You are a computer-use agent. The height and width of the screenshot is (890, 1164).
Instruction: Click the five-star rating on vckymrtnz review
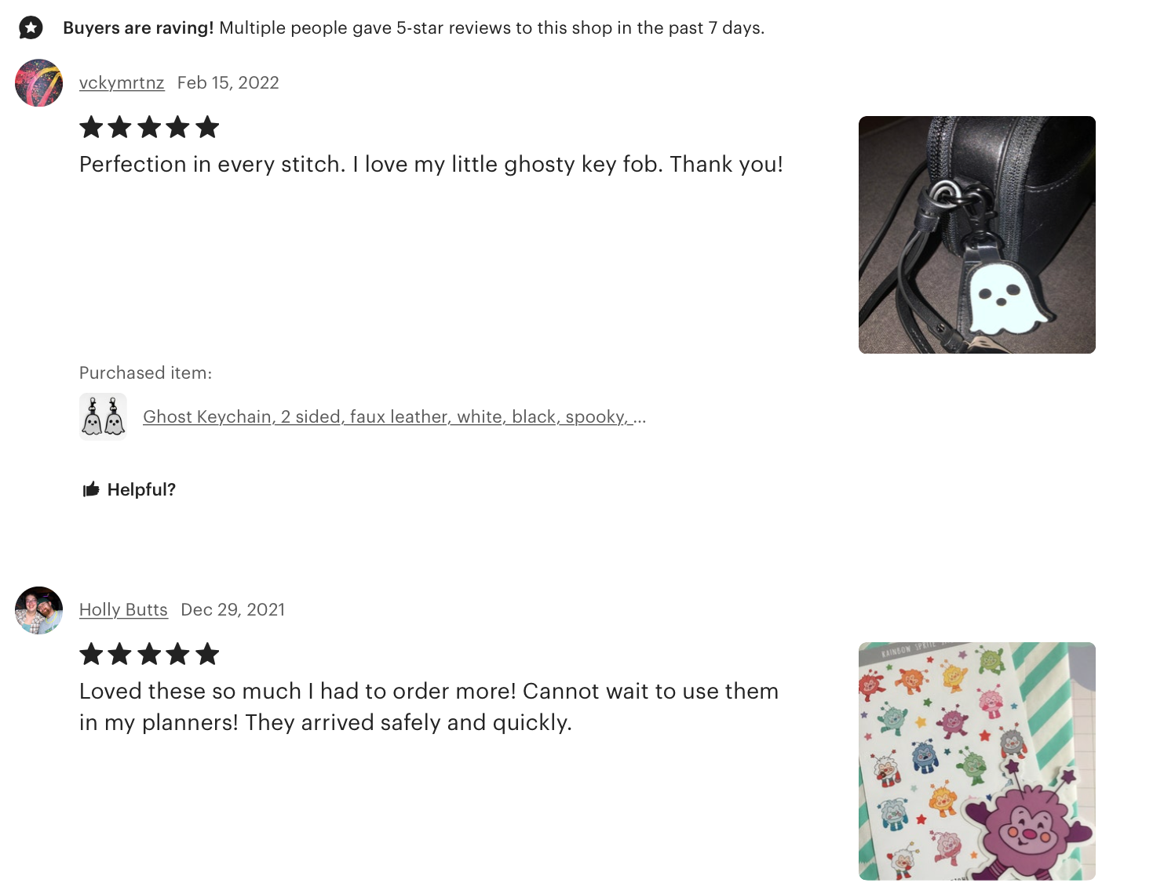click(149, 127)
